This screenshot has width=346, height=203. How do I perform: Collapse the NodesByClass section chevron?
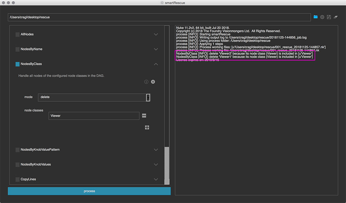[x=156, y=64]
